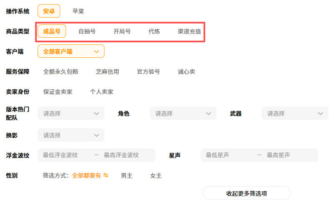Select 渠道充值 product type
Screen dimensions: 331x202
click(x=189, y=31)
